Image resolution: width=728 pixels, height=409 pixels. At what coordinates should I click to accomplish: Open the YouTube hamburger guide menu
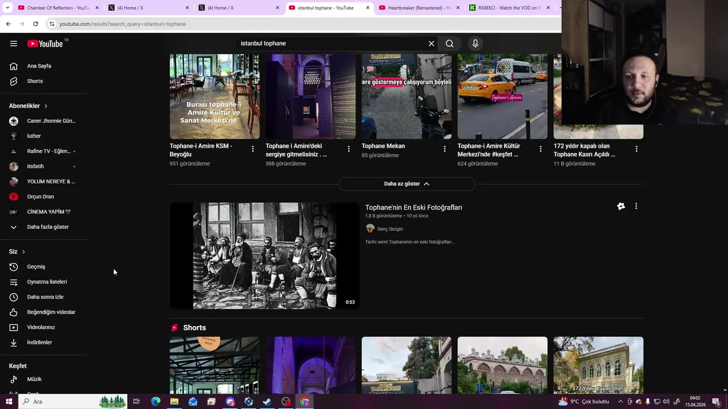pyautogui.click(x=14, y=43)
